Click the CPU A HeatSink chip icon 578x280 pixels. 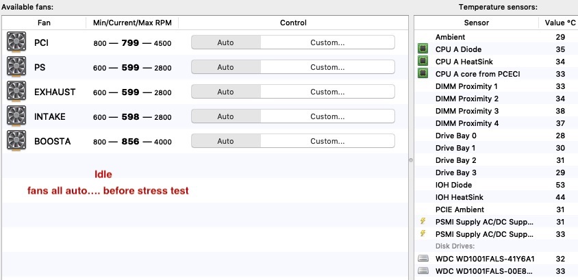pos(423,62)
